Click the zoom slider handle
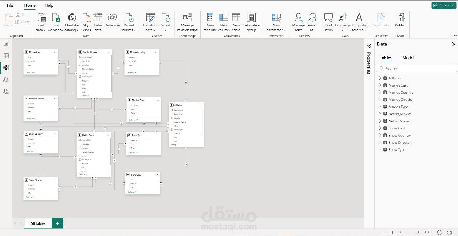This screenshot has height=236, width=458. click(x=392, y=232)
